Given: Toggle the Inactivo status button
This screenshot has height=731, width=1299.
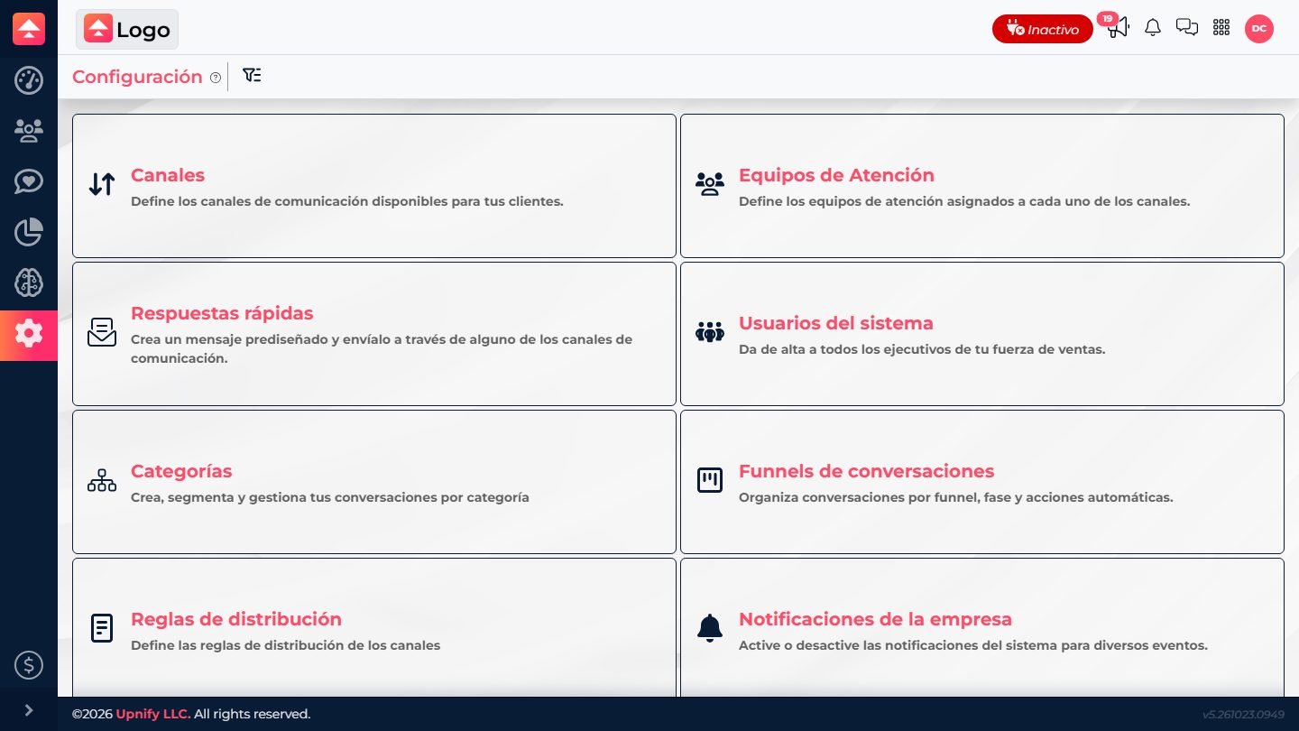Looking at the screenshot, I should 1042,29.
